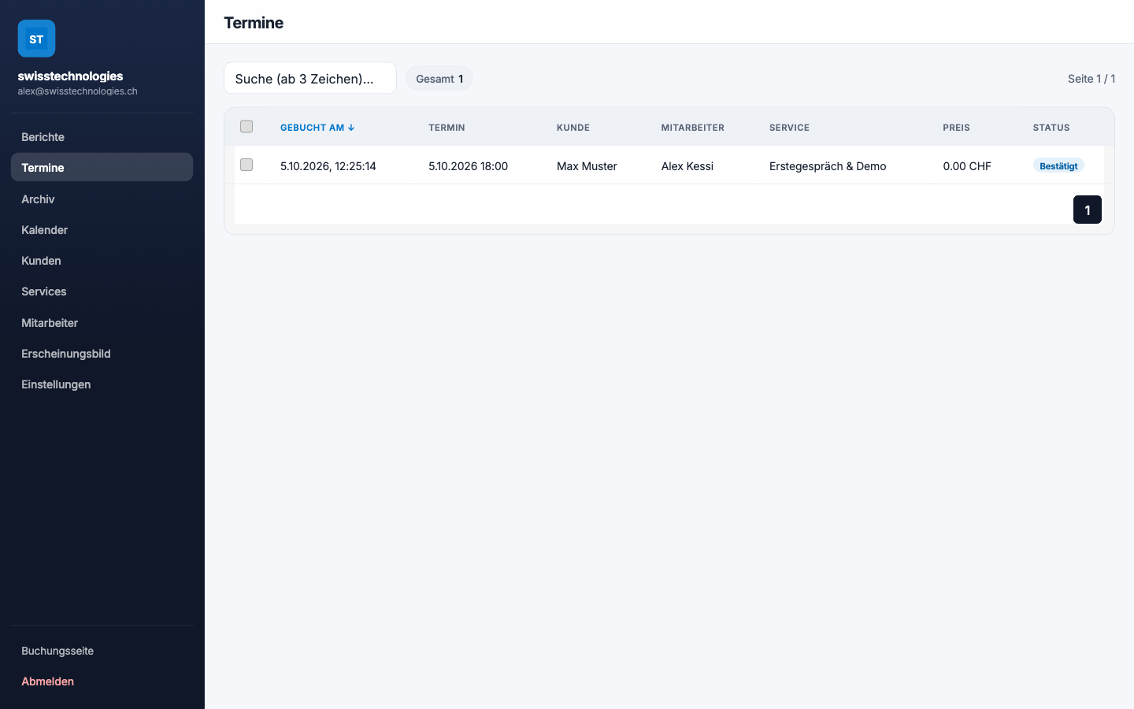This screenshot has height=709, width=1134.
Task: Click appointment time 5.10.2026 18:00
Action: click(468, 166)
